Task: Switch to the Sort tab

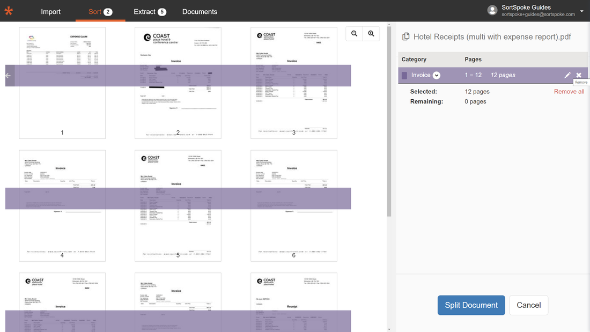Action: click(100, 12)
